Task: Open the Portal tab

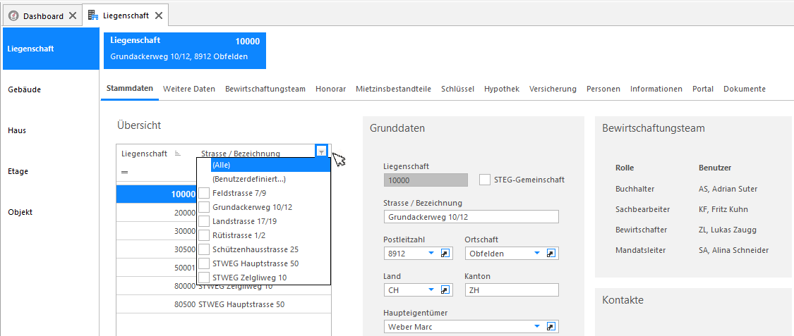Action: [703, 89]
